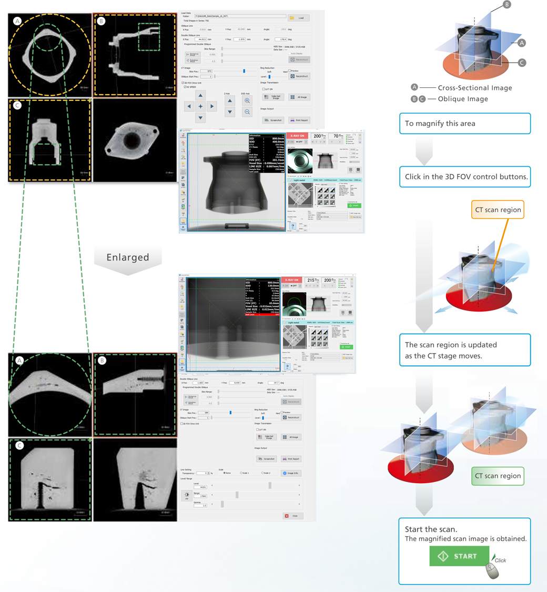This screenshot has height=592, width=547.
Task: Open the Light metal material dropdown in upper X-ray window
Action: pos(329,184)
